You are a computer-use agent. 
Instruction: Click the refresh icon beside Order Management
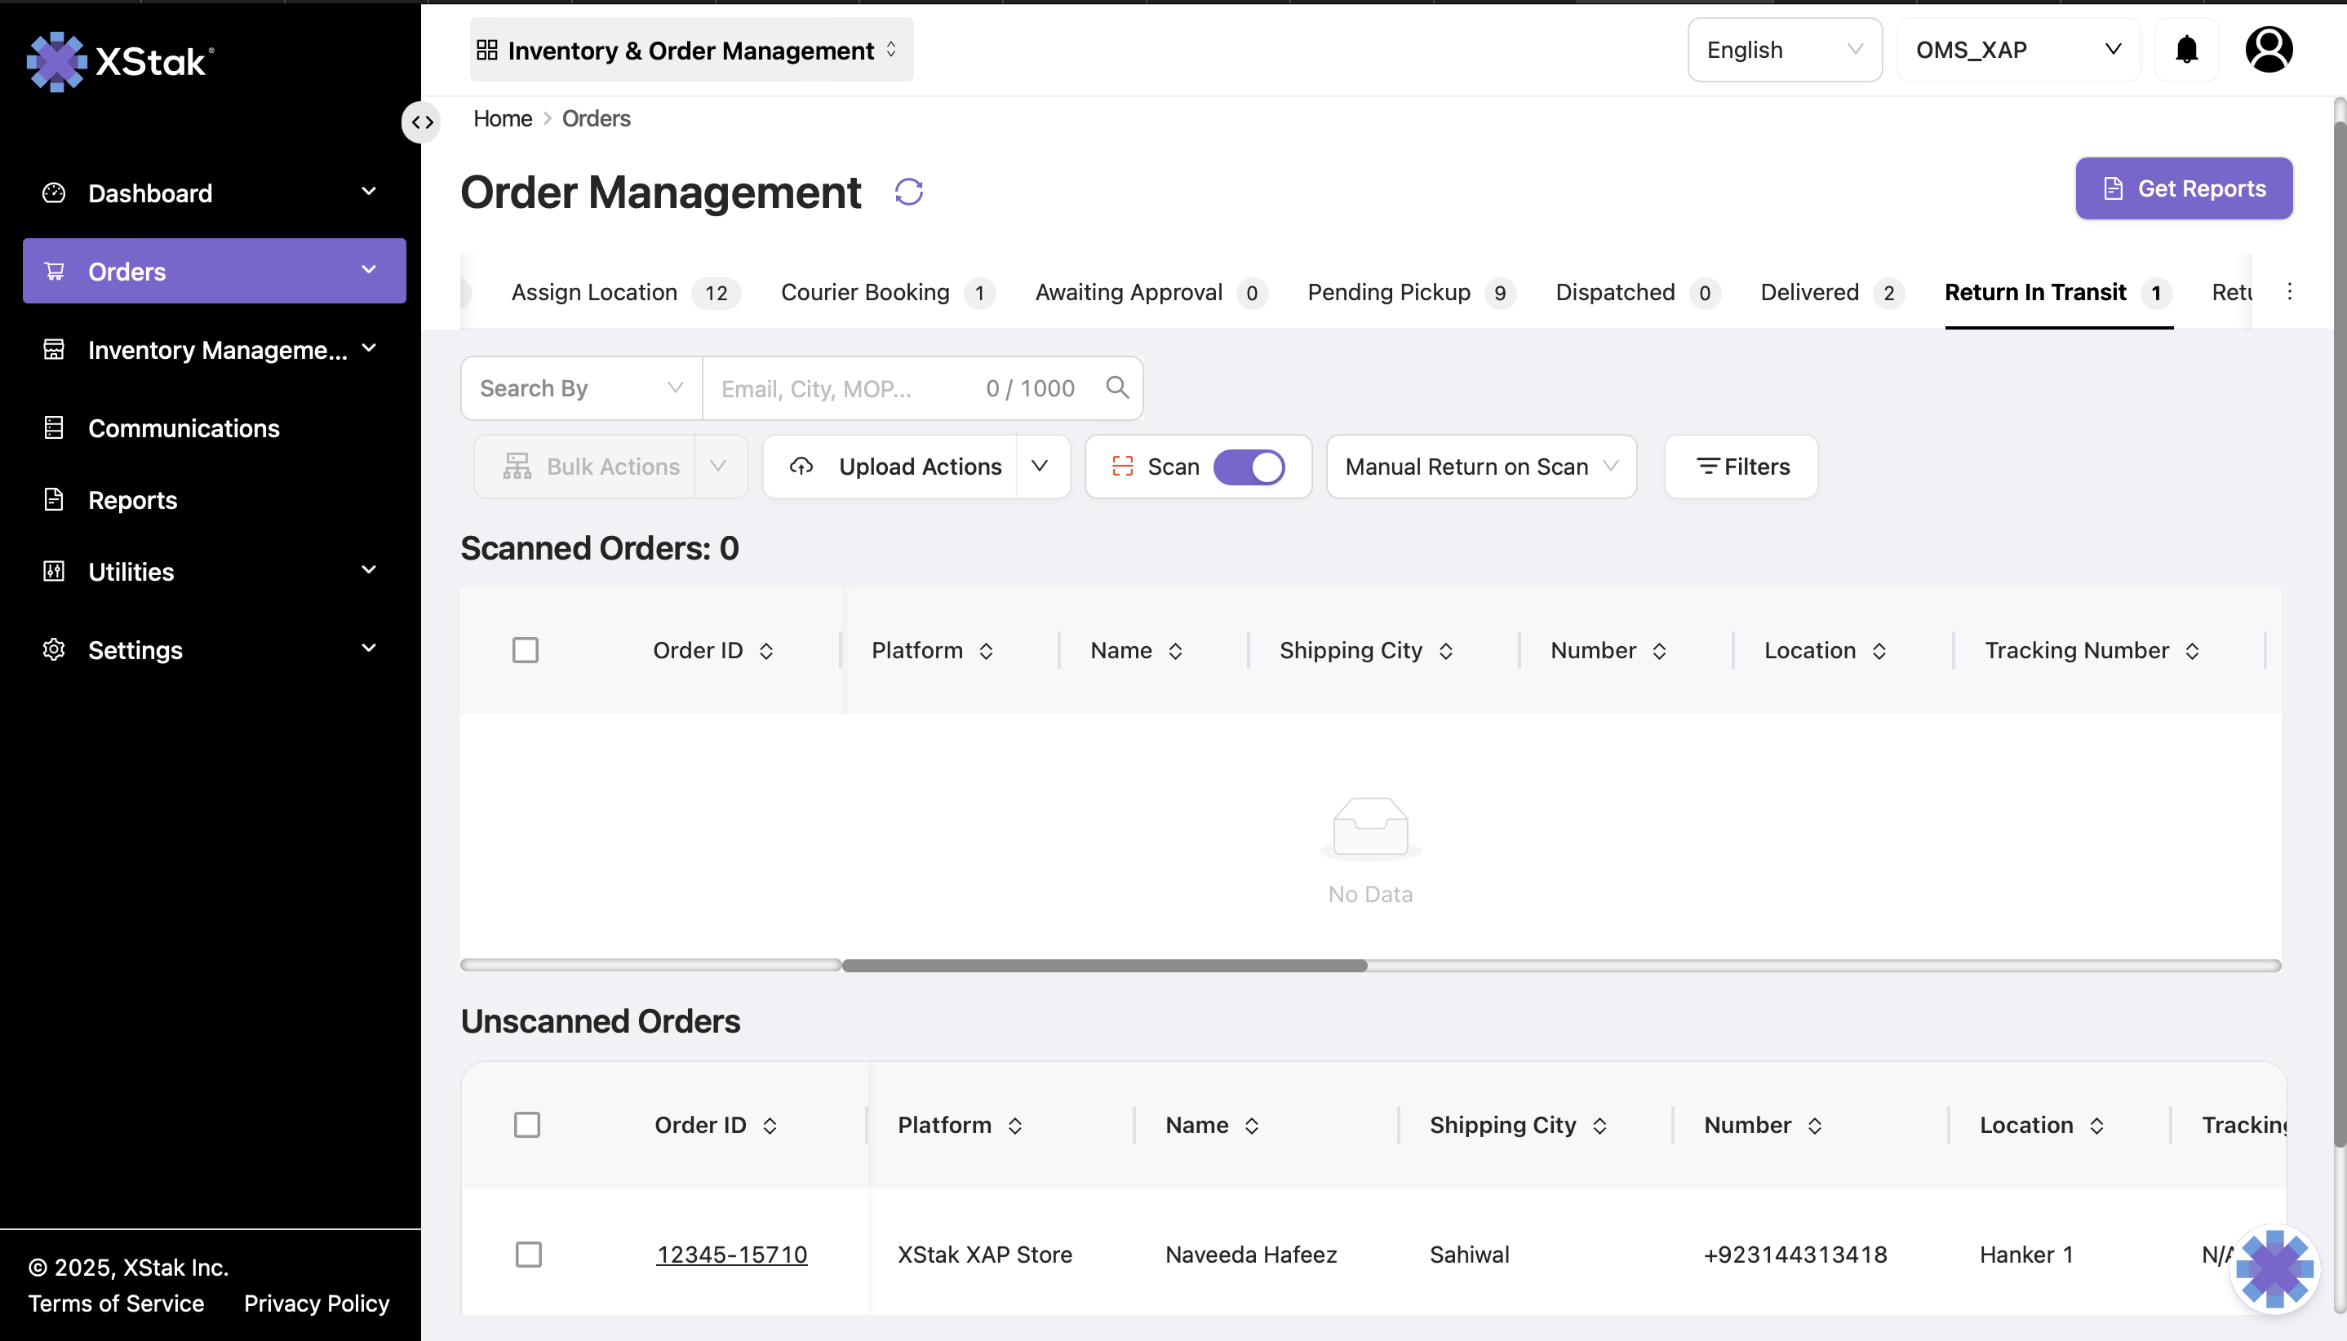click(908, 192)
